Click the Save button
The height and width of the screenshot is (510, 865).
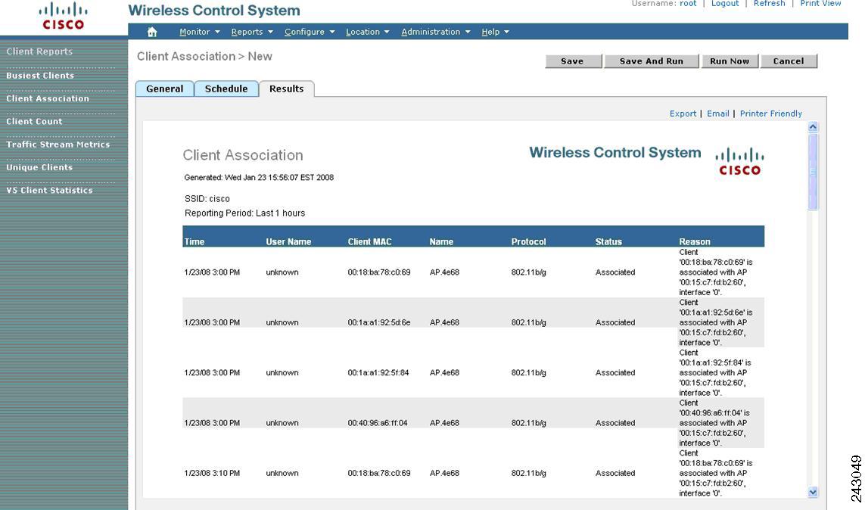pos(573,61)
